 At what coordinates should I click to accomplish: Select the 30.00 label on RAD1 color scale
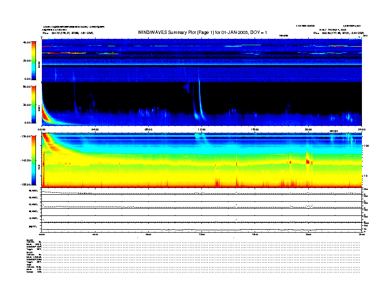click(x=27, y=105)
